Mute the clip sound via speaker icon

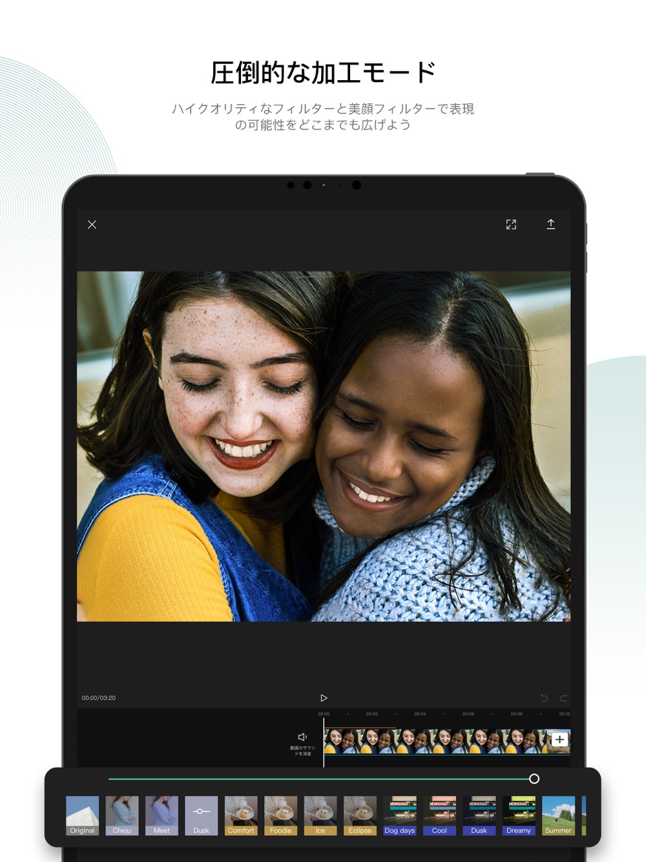pyautogui.click(x=302, y=737)
